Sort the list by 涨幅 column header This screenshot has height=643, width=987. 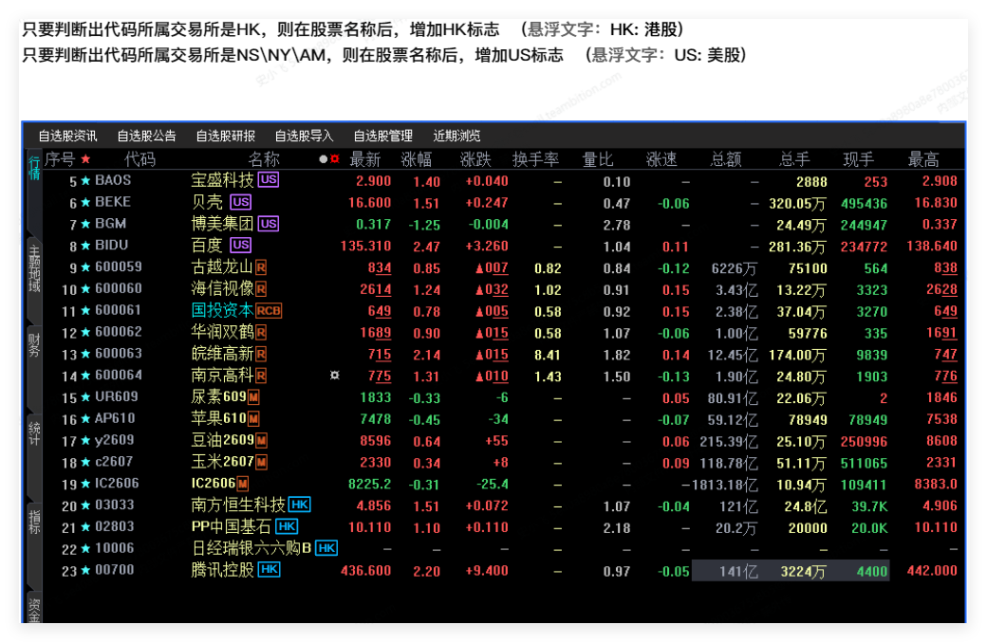(x=417, y=159)
